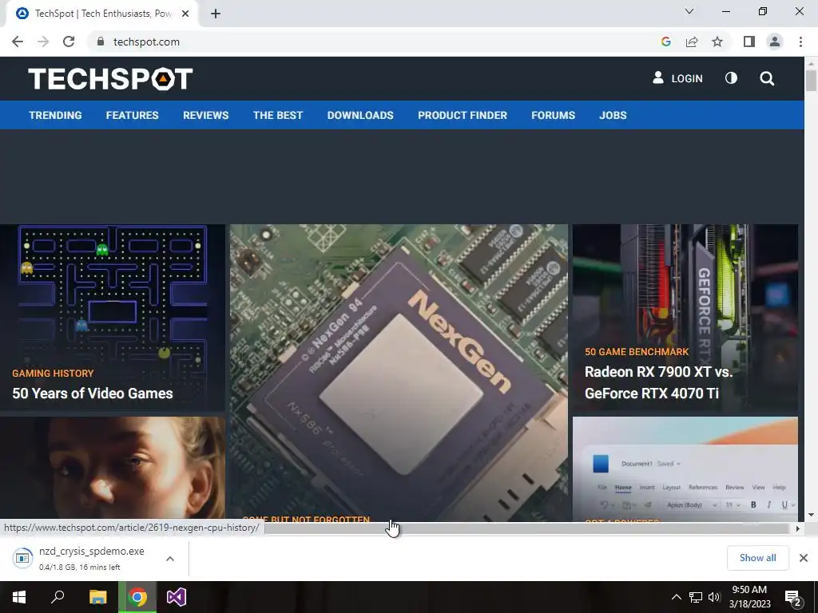Open the clock showing 9:50 AM
Viewport: 818px width, 613px height.
point(749,597)
